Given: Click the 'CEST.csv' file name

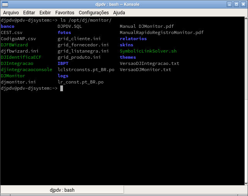Looking at the screenshot, I should point(12,32).
